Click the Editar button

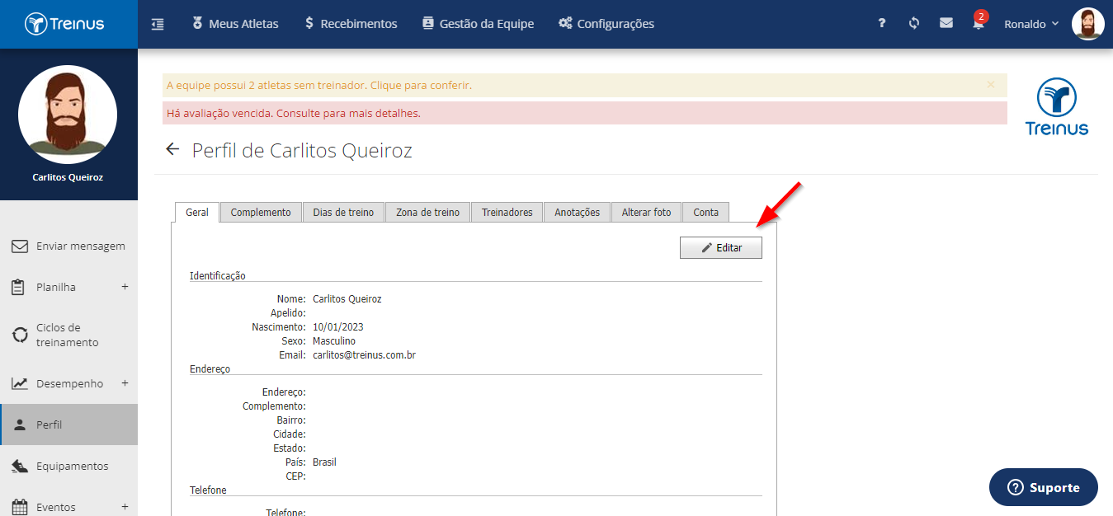tap(721, 248)
